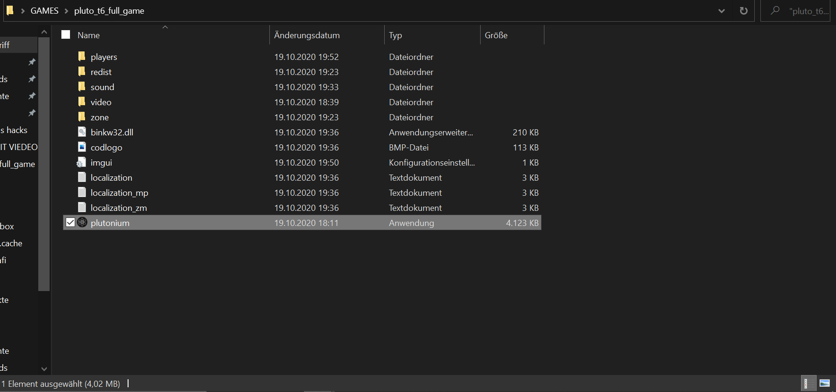
Task: Refresh the current folder view
Action: (744, 11)
